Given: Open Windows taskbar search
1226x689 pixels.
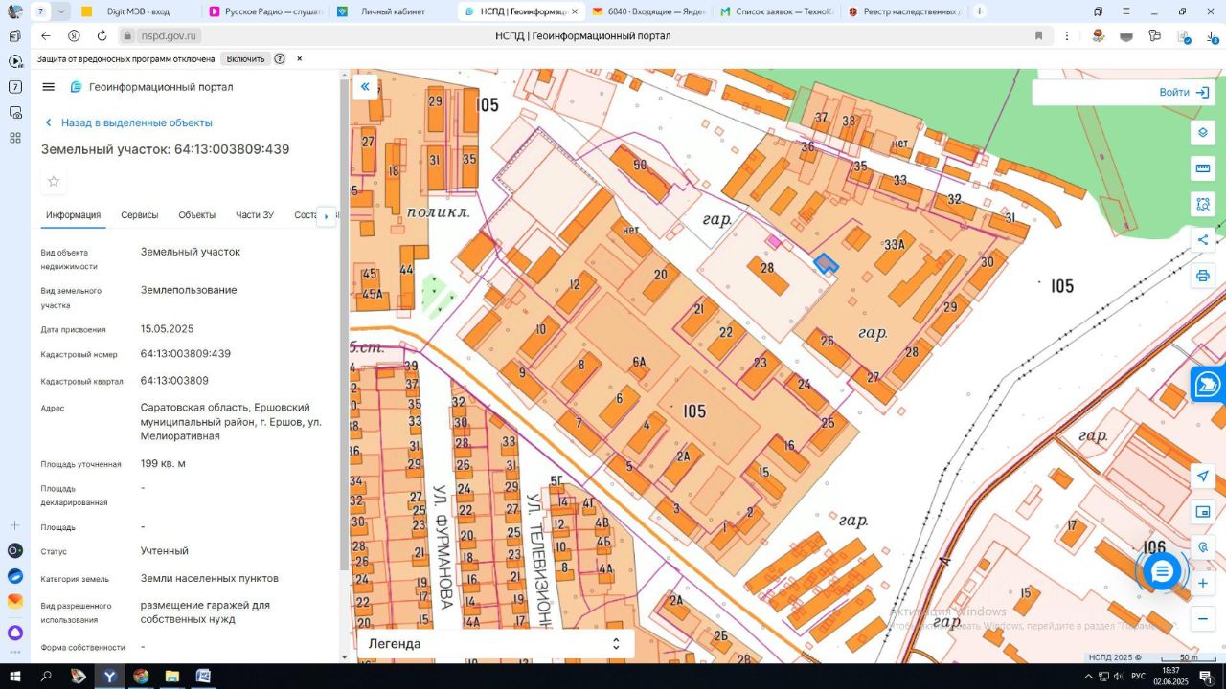Looking at the screenshot, I should click(46, 677).
